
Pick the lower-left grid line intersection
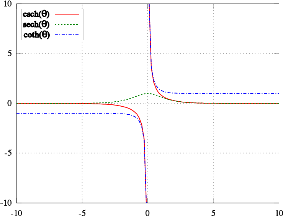(x=82, y=153)
